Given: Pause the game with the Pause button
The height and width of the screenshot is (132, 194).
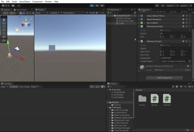Looking at the screenshot, I should pos(97,5).
